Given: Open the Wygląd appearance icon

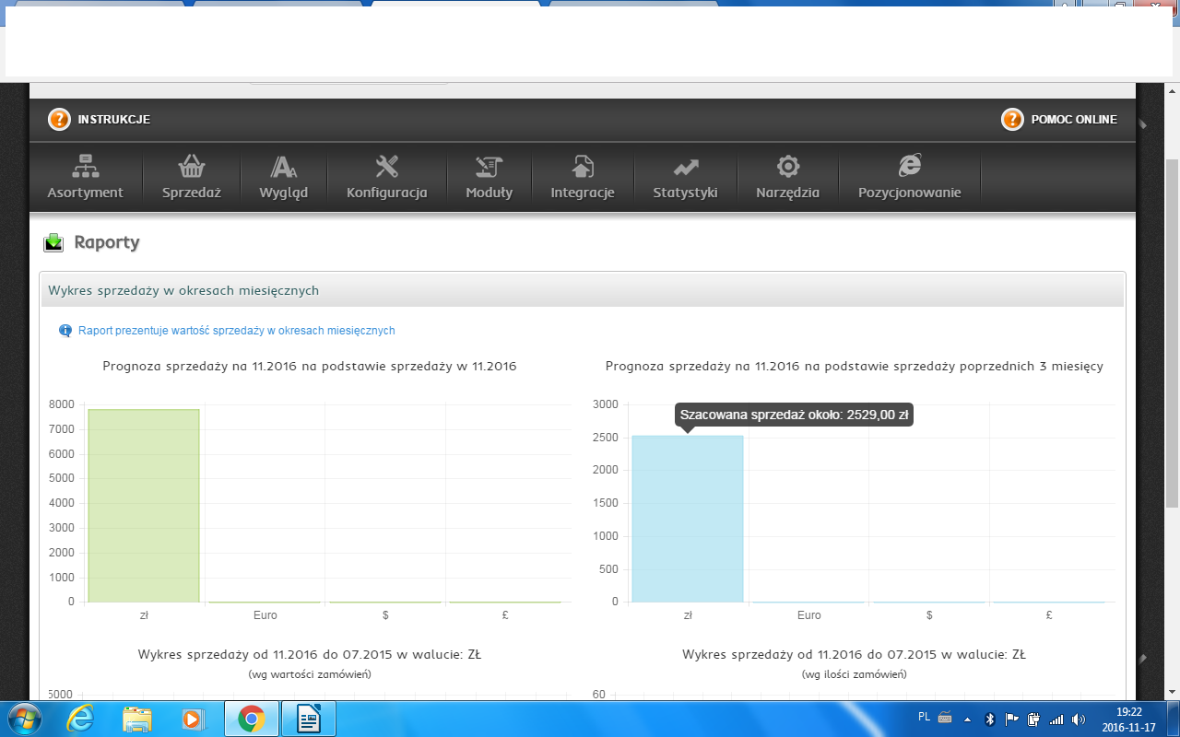Looking at the screenshot, I should pyautogui.click(x=283, y=167).
